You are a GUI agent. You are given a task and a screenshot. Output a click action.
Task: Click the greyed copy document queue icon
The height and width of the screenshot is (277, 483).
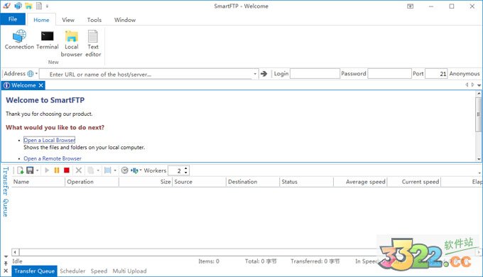91,170
